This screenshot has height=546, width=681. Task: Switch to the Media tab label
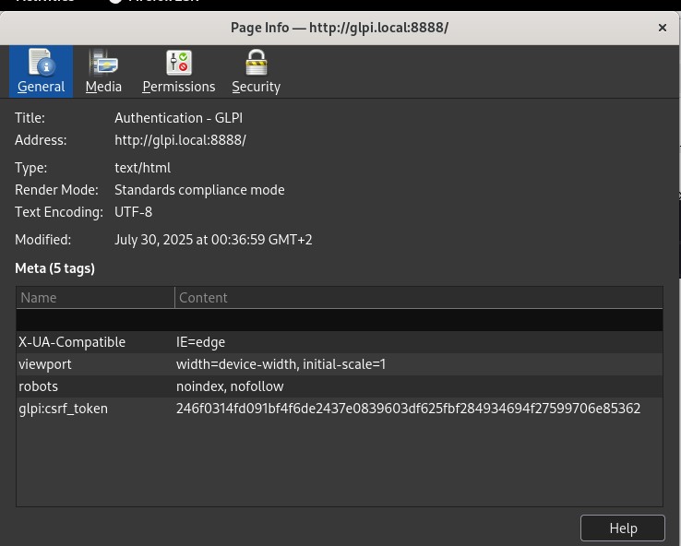103,87
